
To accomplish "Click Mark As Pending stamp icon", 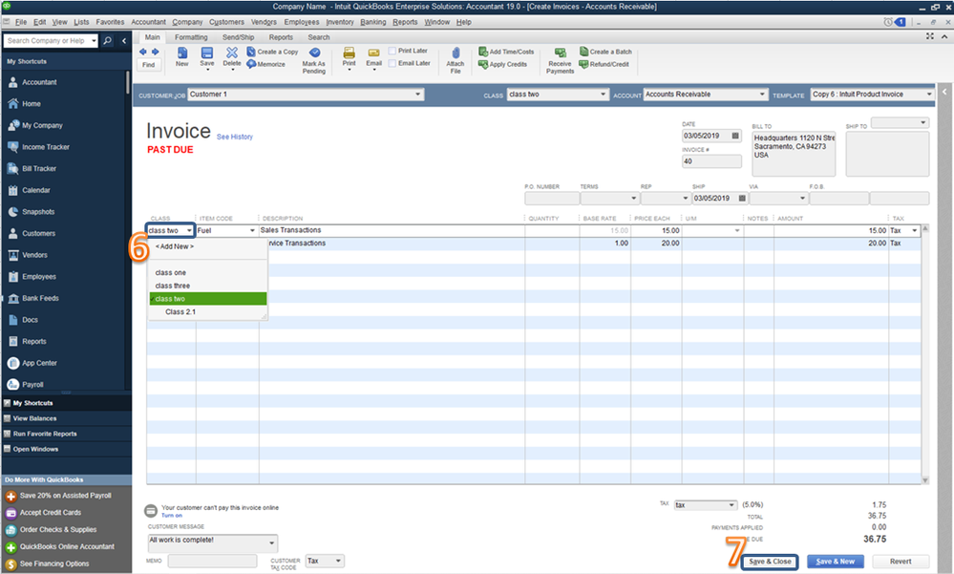I will pos(314,53).
